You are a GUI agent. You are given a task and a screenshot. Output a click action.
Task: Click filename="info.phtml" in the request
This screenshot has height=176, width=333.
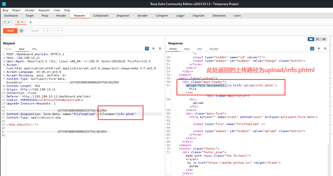pos(118,114)
